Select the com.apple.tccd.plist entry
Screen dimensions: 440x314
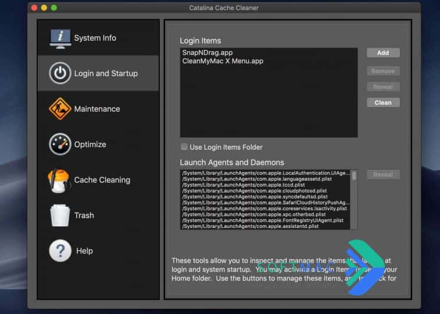tap(244, 185)
